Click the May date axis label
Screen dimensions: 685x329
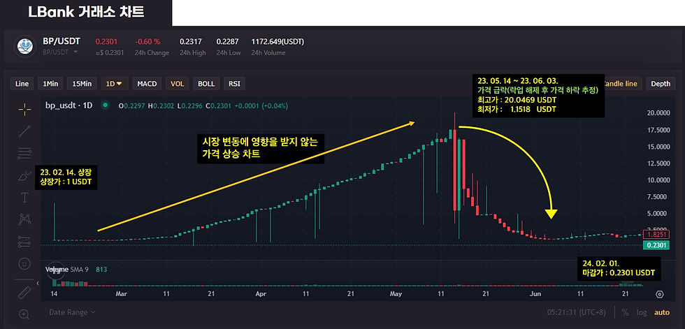(x=396, y=294)
